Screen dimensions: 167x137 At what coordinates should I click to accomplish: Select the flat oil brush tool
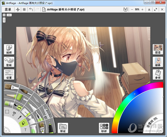11,87
